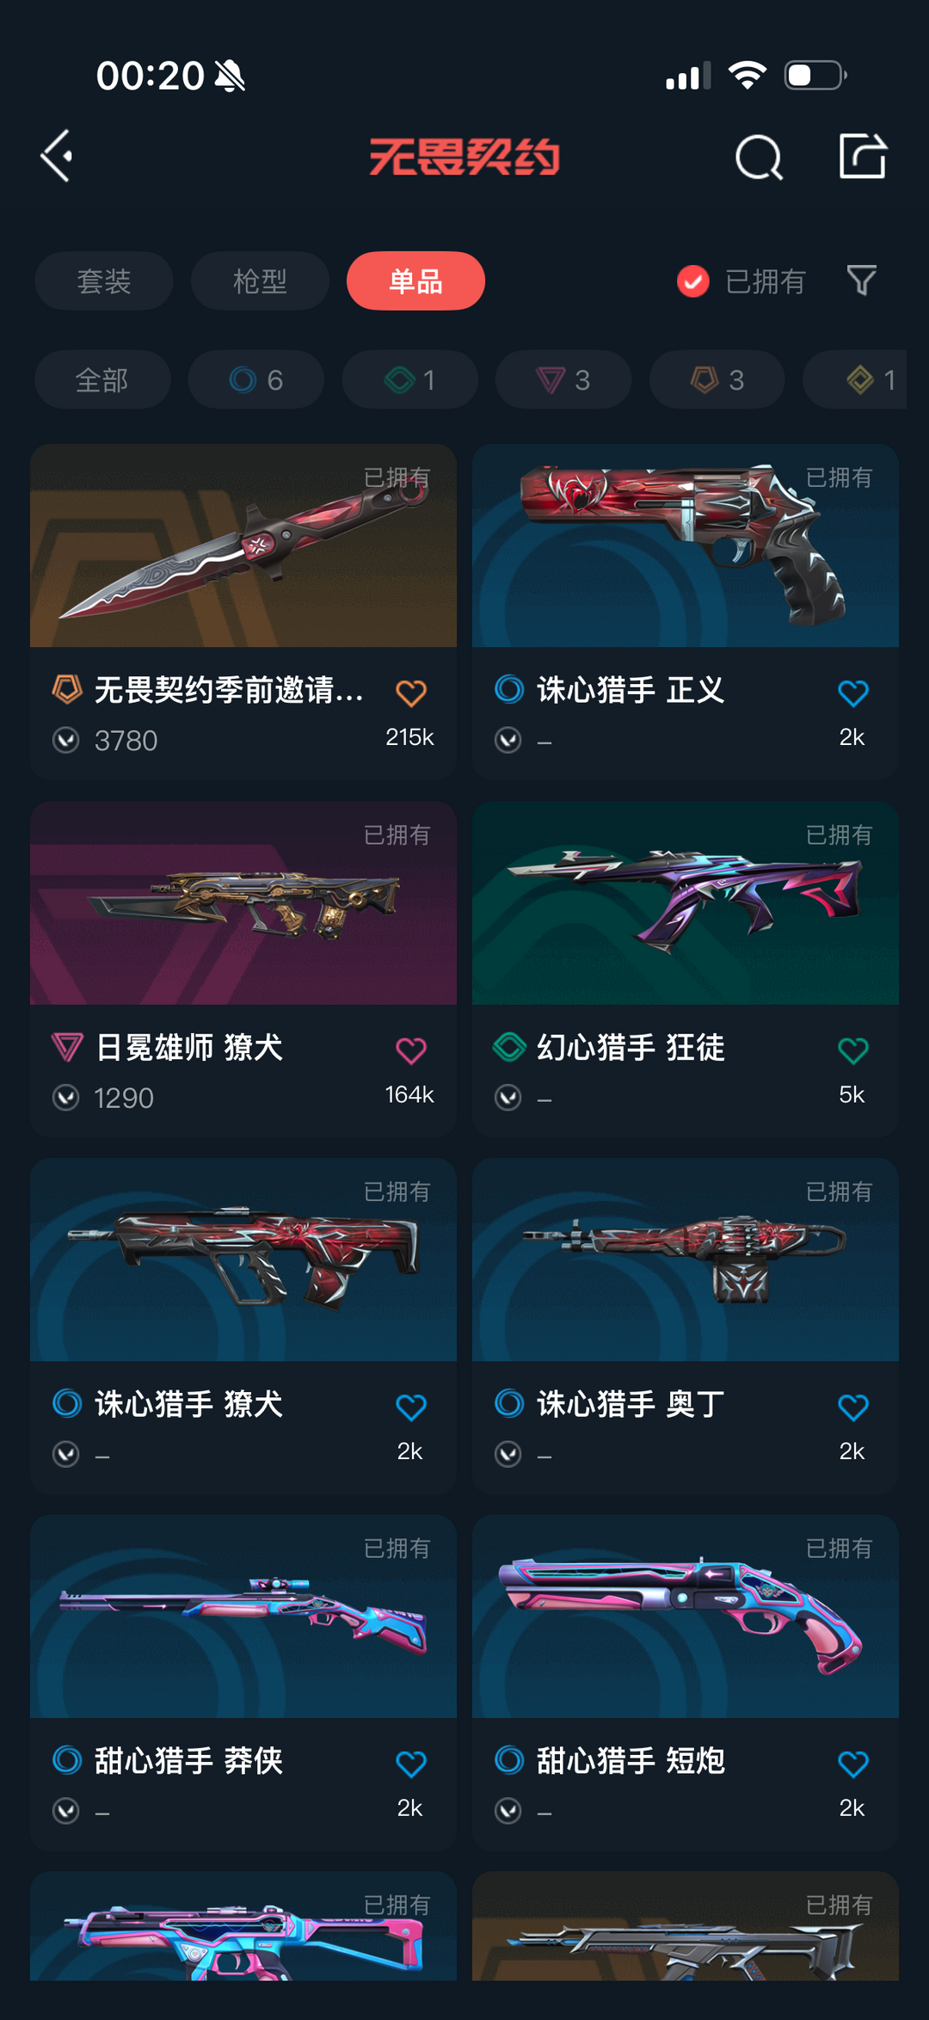This screenshot has height=2020, width=929.
Task: Select the 全部 rarity filter
Action: (x=102, y=379)
